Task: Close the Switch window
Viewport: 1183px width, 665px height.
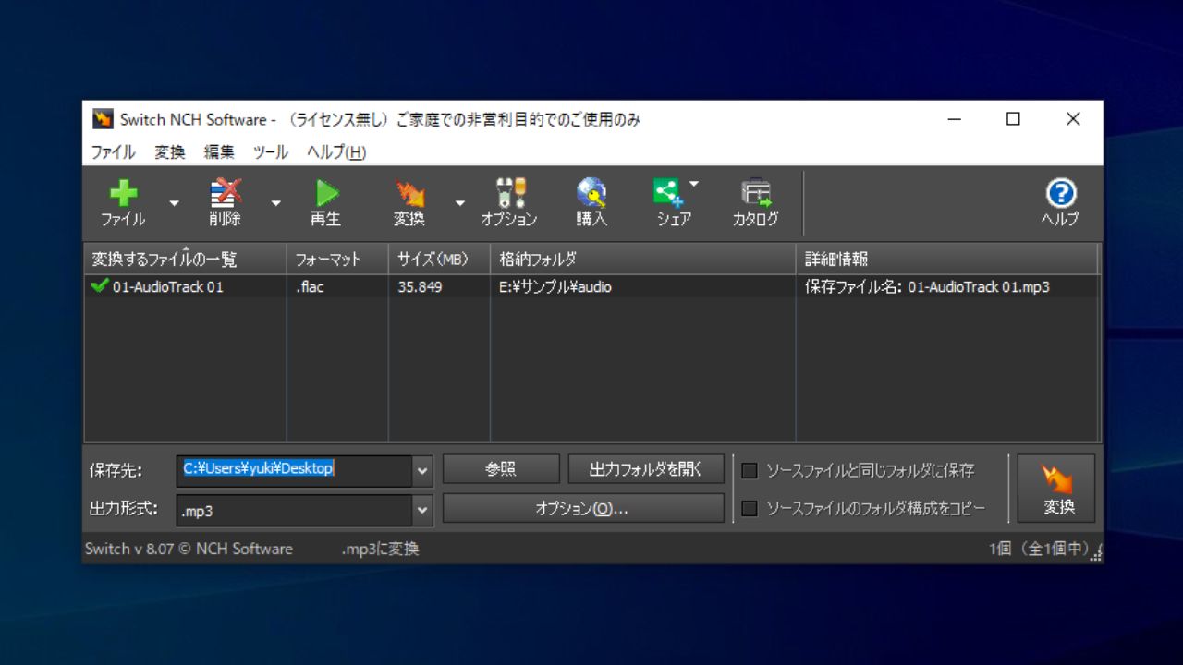Action: click(1073, 119)
